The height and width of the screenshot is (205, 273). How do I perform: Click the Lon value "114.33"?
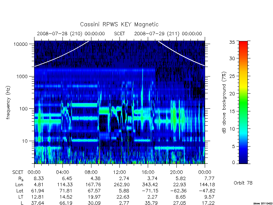(x=65, y=184)
